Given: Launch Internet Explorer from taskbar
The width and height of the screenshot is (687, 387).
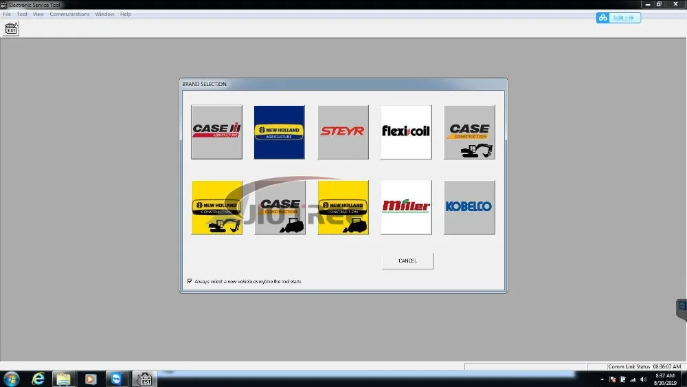Looking at the screenshot, I should pyautogui.click(x=38, y=379).
